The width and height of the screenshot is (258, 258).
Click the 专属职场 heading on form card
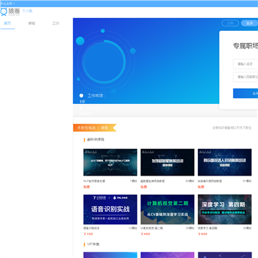[x=246, y=46]
